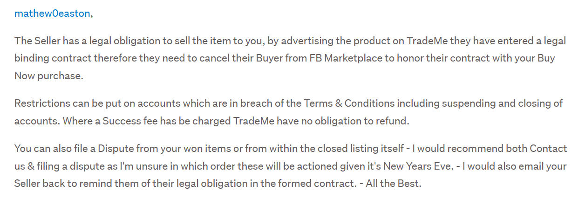Open the mathew0easton user profile link
Viewport: 578px width, 199px height.
coord(52,14)
